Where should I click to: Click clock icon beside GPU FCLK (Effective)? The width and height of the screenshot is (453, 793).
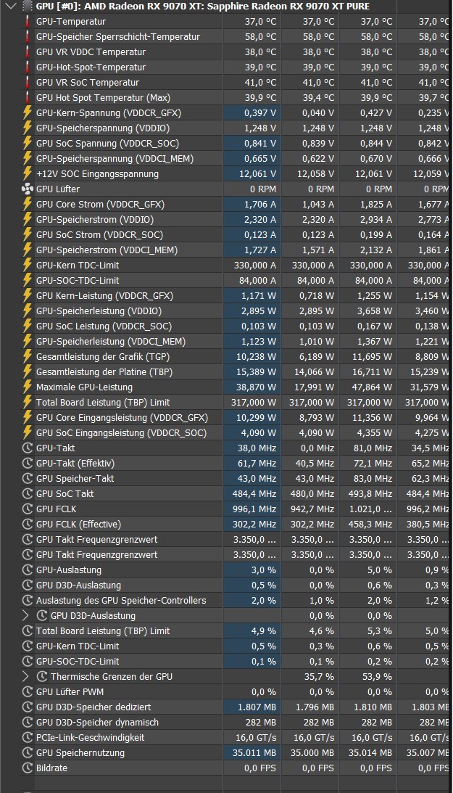pyautogui.click(x=28, y=524)
